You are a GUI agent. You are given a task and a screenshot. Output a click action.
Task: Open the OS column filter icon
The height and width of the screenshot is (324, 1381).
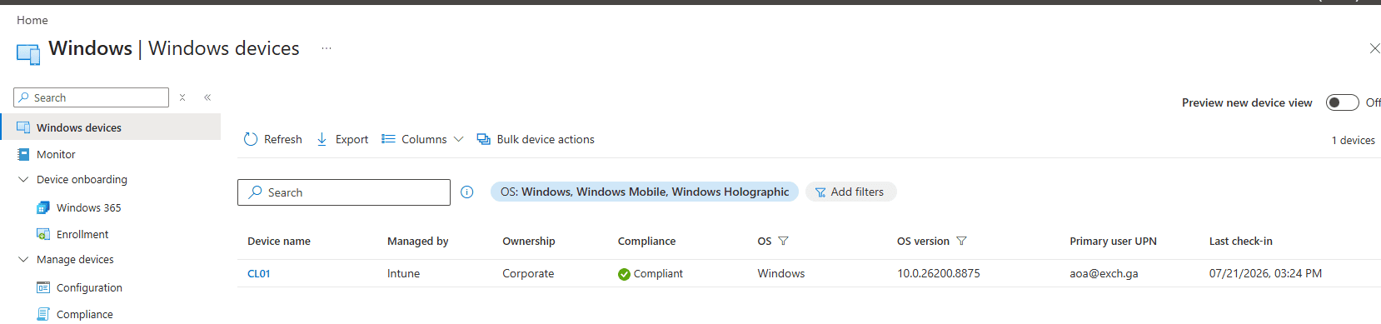783,241
